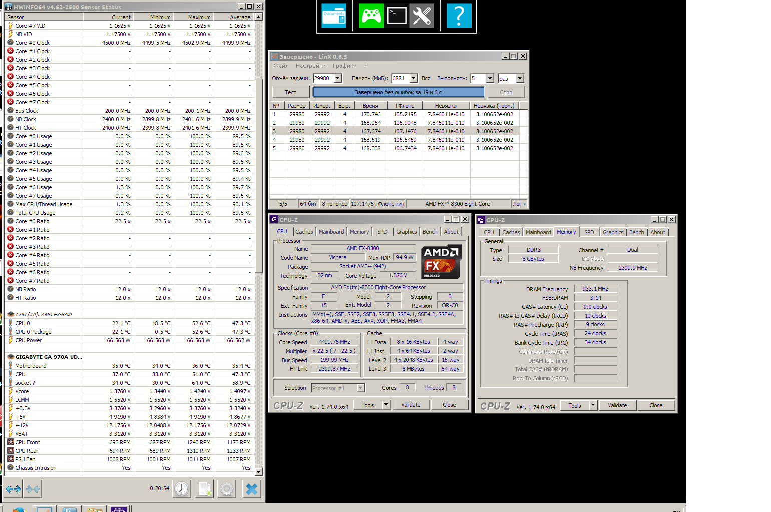Launch the command prompt tile
The height and width of the screenshot is (512, 771).
click(x=397, y=16)
